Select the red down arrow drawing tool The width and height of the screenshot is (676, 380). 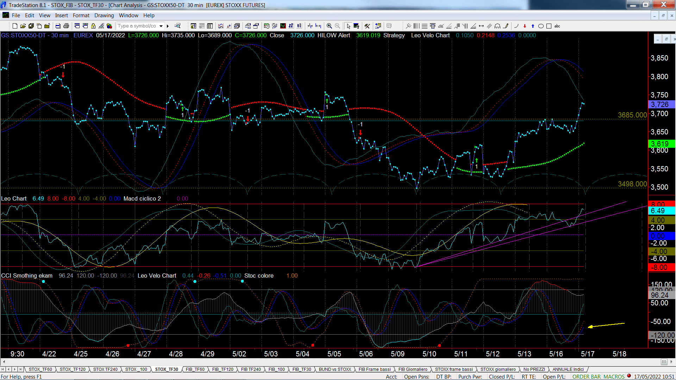[x=525, y=26]
